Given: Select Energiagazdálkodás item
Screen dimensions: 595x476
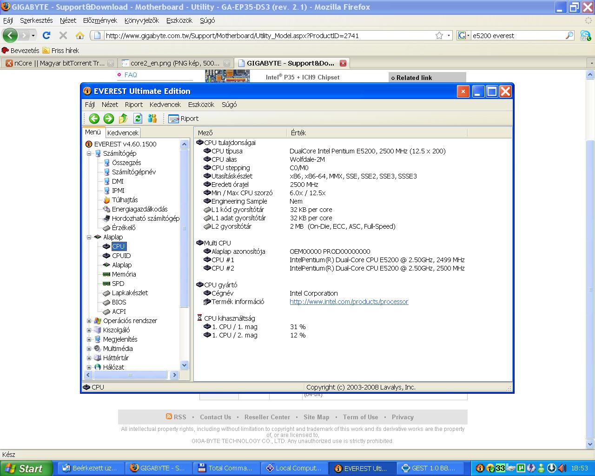Looking at the screenshot, I should 139,209.
